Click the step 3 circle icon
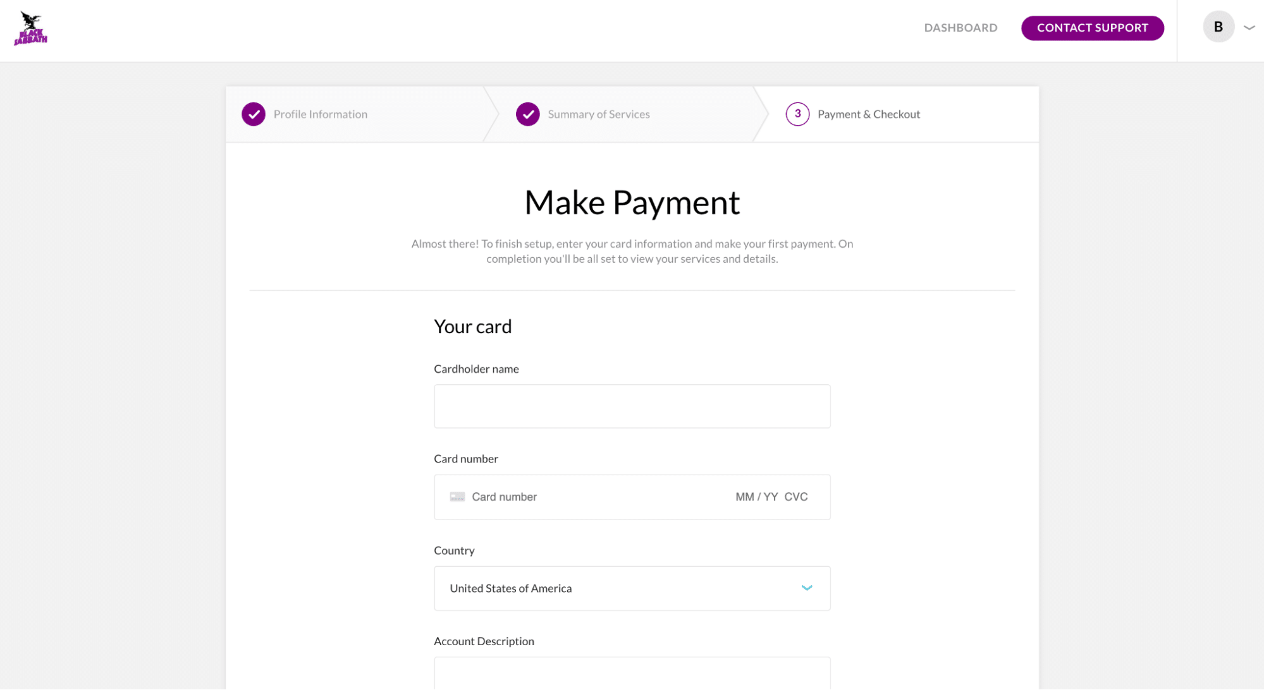Viewport: 1264px width, 690px height. tap(797, 114)
